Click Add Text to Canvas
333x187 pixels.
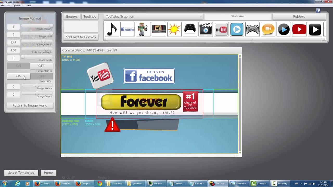tap(81, 37)
